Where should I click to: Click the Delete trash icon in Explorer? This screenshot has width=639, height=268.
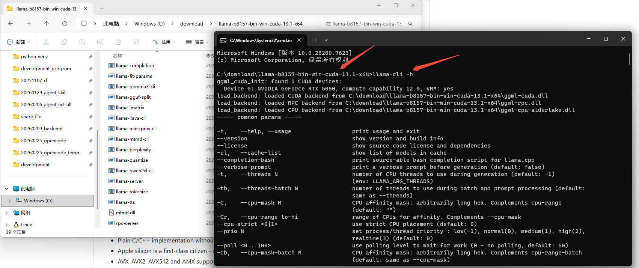pos(136,42)
